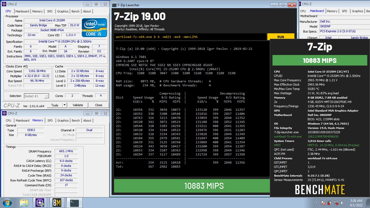This screenshot has width=370, height=208.
Task: Click the Multiplier value 'x 32.0 (8.0 - 32.0)'
Action: tap(37, 76)
